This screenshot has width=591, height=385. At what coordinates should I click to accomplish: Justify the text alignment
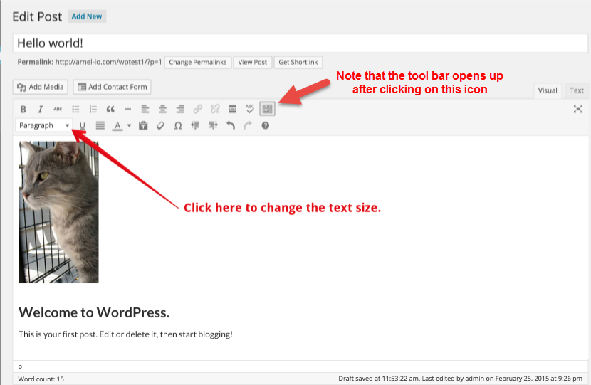[x=100, y=125]
